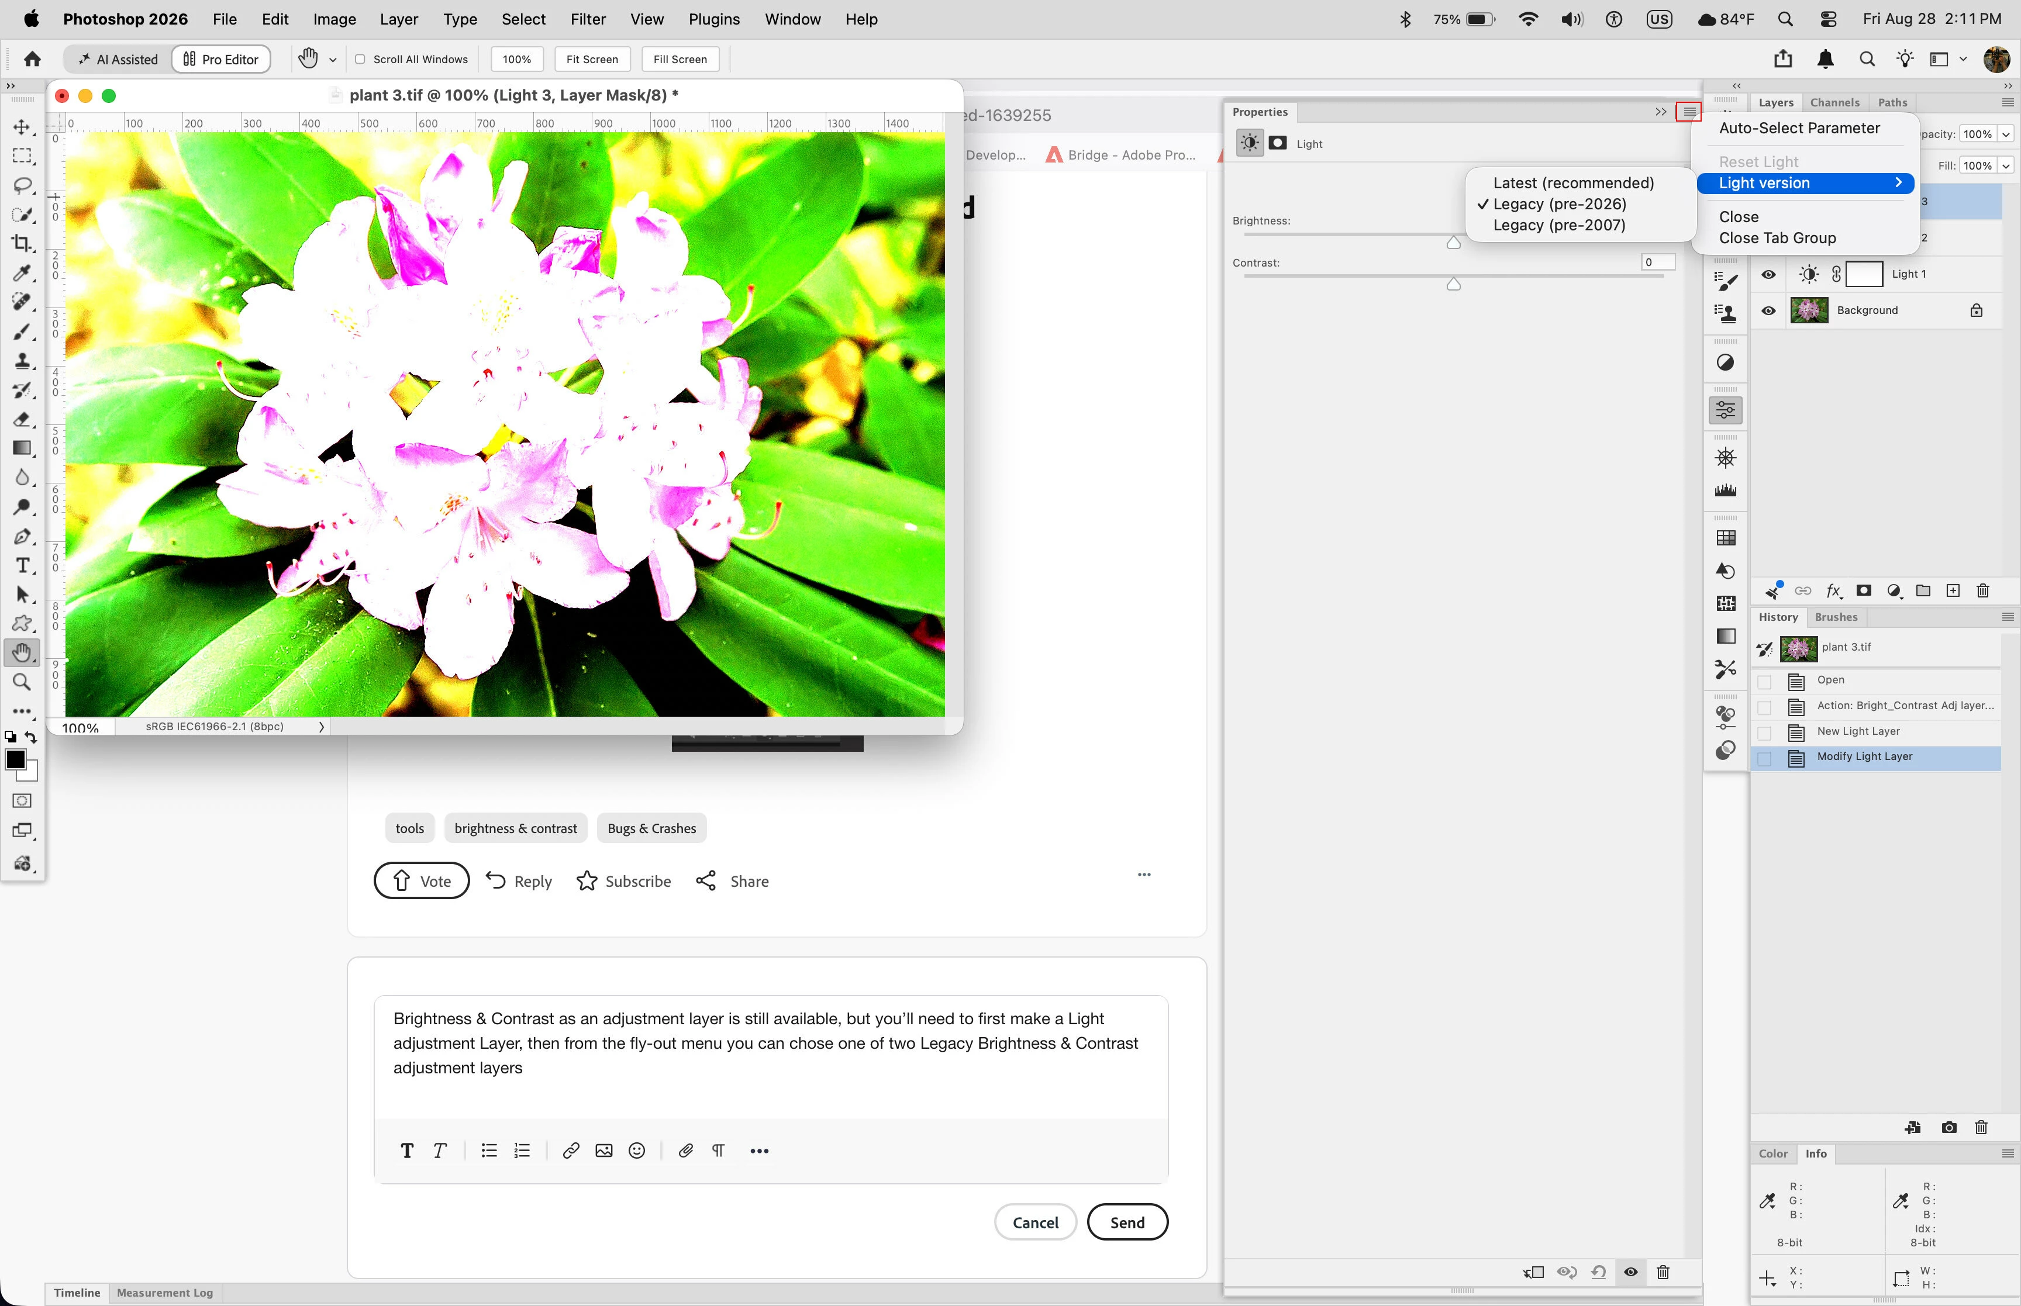This screenshot has height=1306, width=2021.
Task: Collapse the Properties panel with double arrows
Action: [x=1661, y=112]
